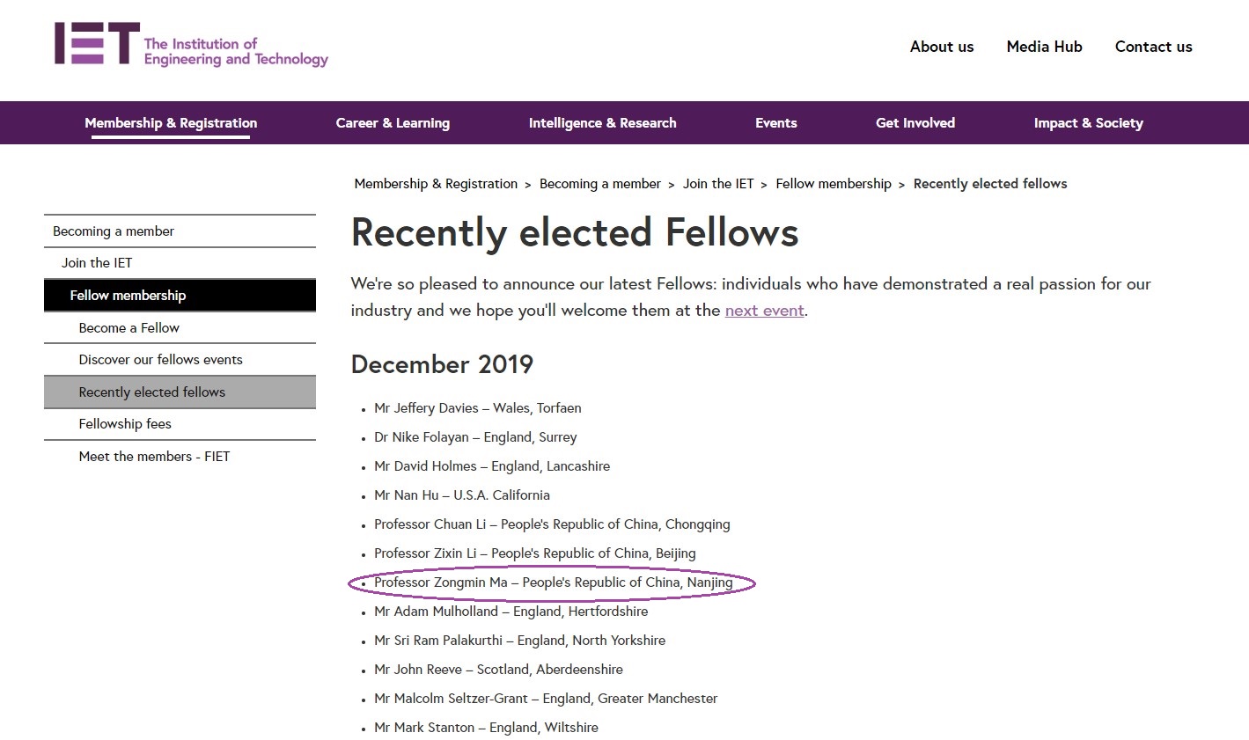This screenshot has width=1249, height=740.
Task: Click Join the IET breadcrumb
Action: point(718,184)
